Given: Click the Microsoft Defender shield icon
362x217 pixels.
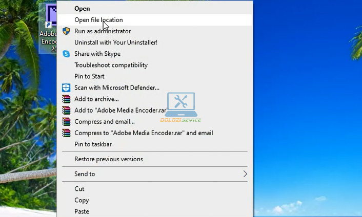Looking at the screenshot, I should pos(66,88).
